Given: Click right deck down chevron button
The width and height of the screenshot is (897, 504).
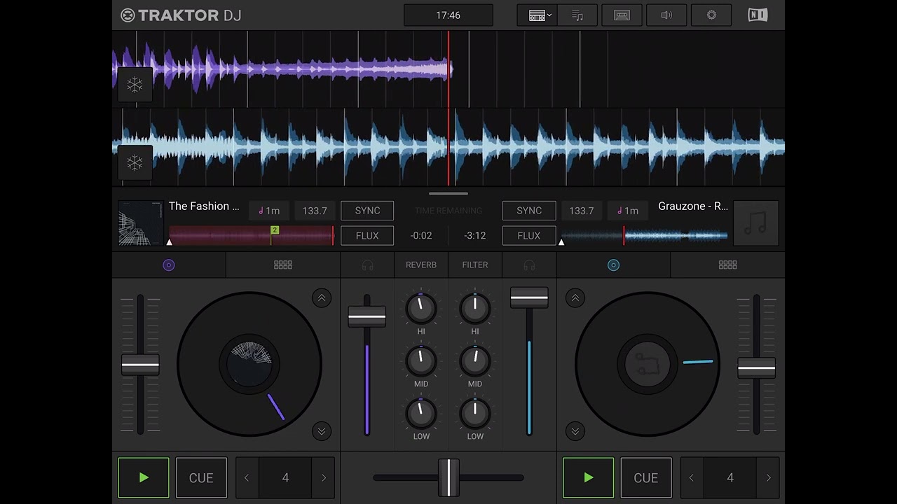Looking at the screenshot, I should (575, 430).
